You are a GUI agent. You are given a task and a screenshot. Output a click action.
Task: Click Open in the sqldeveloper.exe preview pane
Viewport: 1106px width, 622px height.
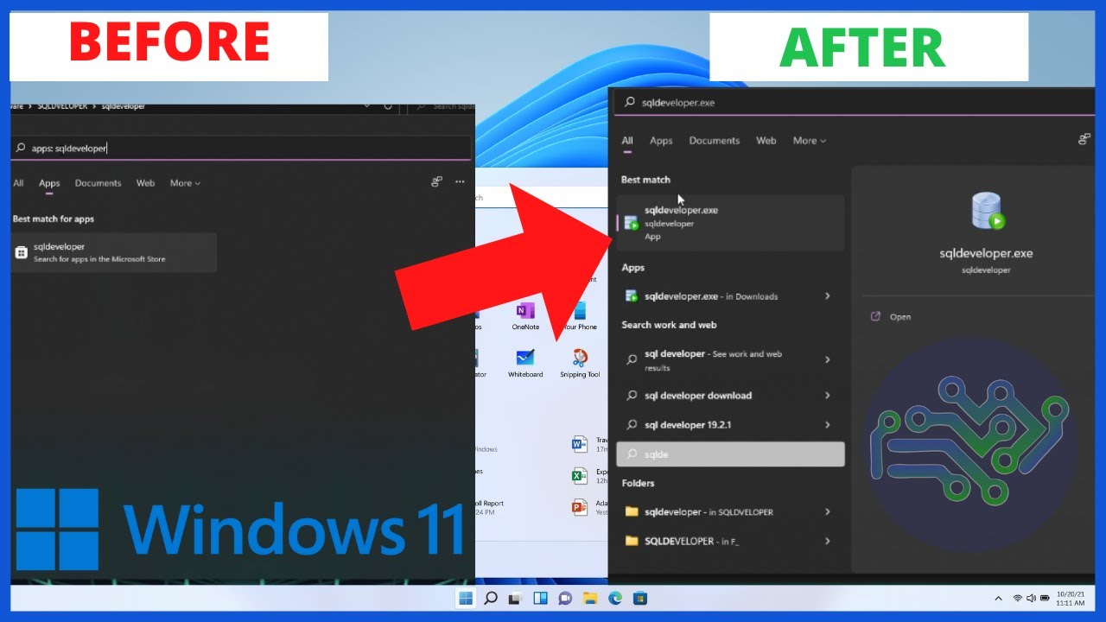click(891, 317)
